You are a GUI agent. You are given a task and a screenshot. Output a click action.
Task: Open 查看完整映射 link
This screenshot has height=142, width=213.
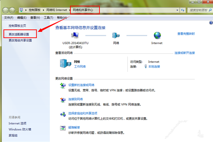186,34
